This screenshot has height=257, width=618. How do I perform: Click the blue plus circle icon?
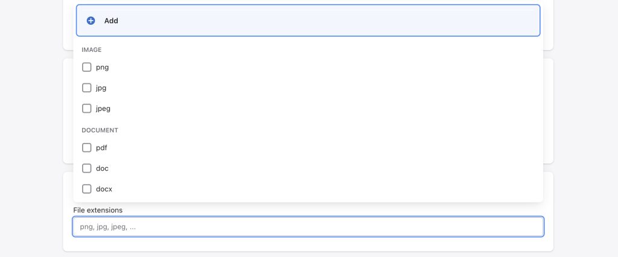[91, 21]
